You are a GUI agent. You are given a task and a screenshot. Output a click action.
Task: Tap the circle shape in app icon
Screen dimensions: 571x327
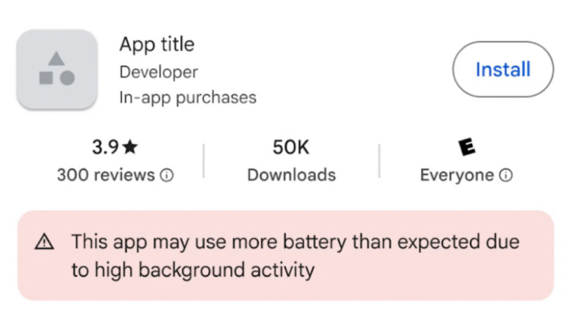point(67,78)
